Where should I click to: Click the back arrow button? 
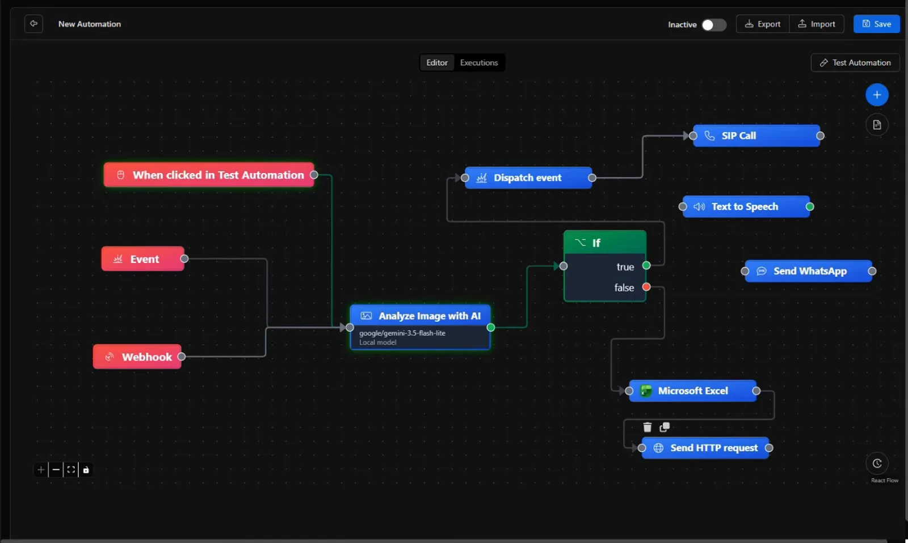coord(33,24)
